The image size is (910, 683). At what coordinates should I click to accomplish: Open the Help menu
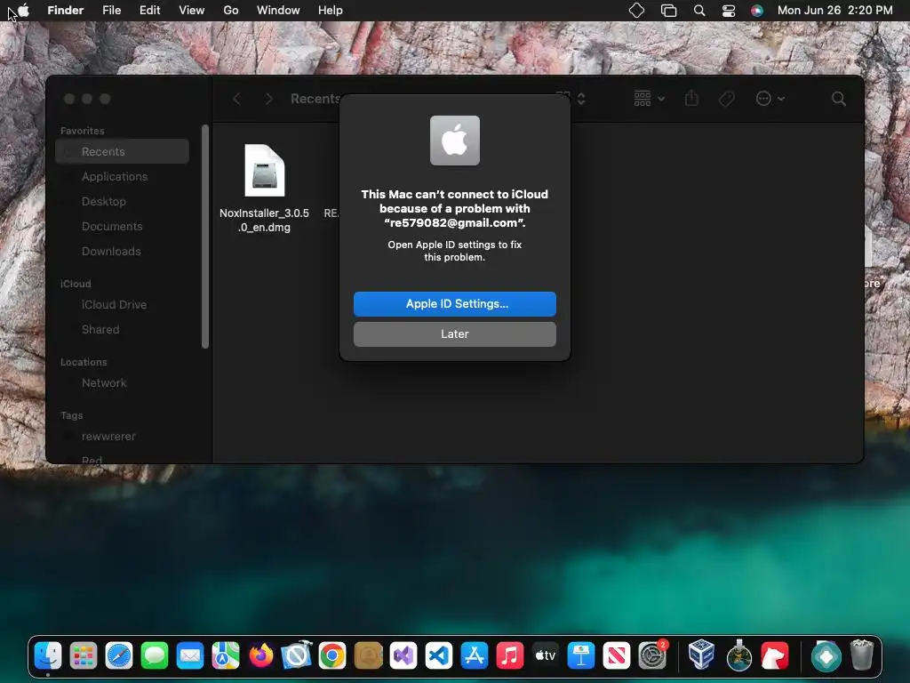(331, 11)
